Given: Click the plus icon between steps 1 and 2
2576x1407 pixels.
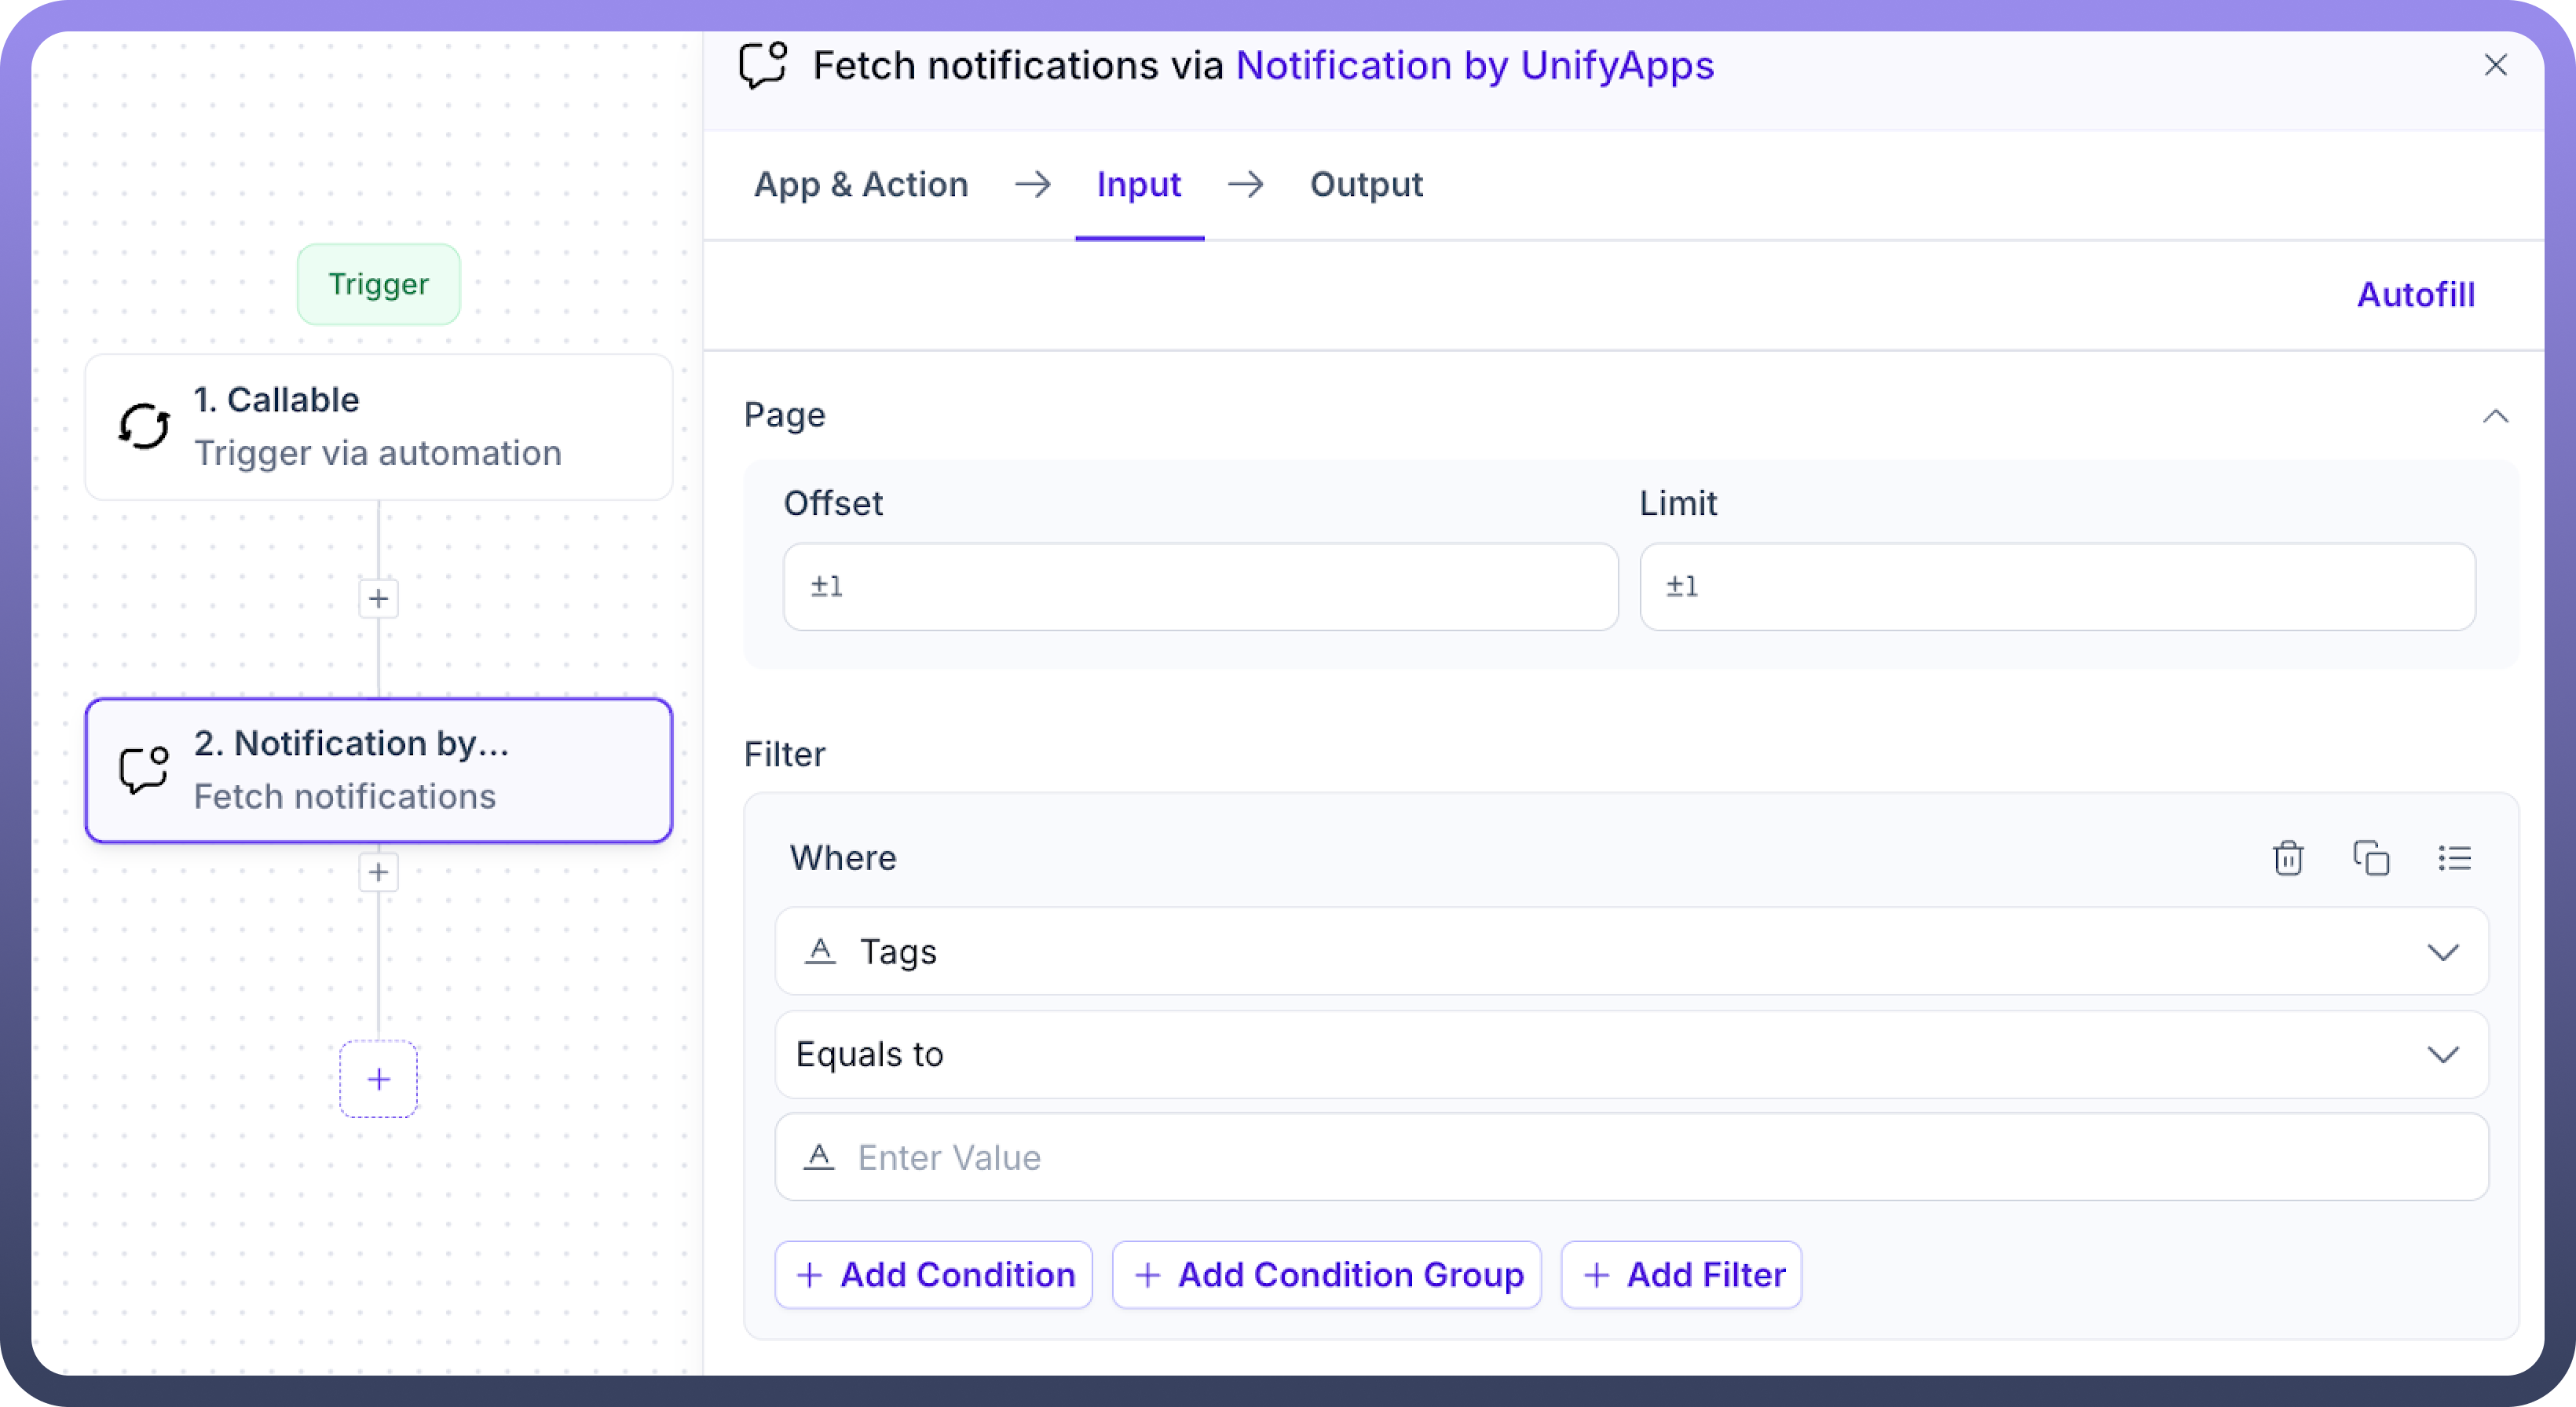Looking at the screenshot, I should click(x=378, y=598).
